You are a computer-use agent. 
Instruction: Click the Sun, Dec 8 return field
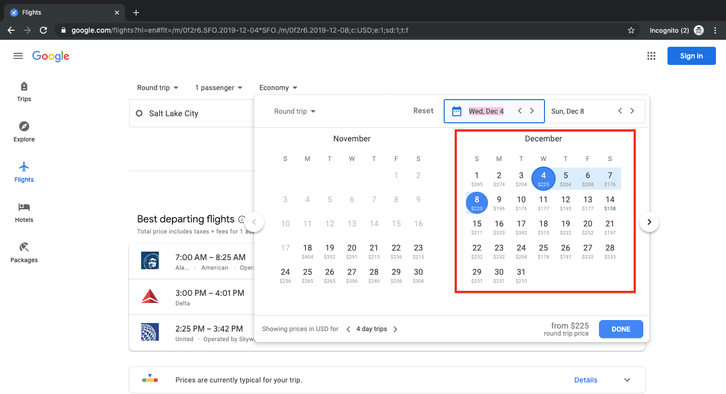[595, 111]
